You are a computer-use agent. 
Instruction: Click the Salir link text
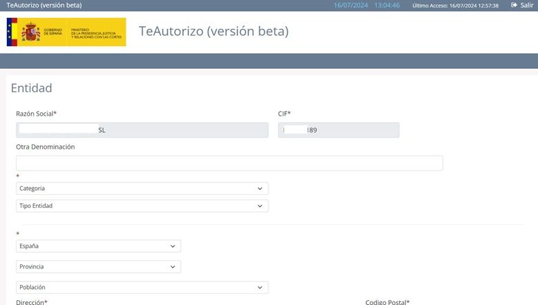pyautogui.click(x=527, y=5)
